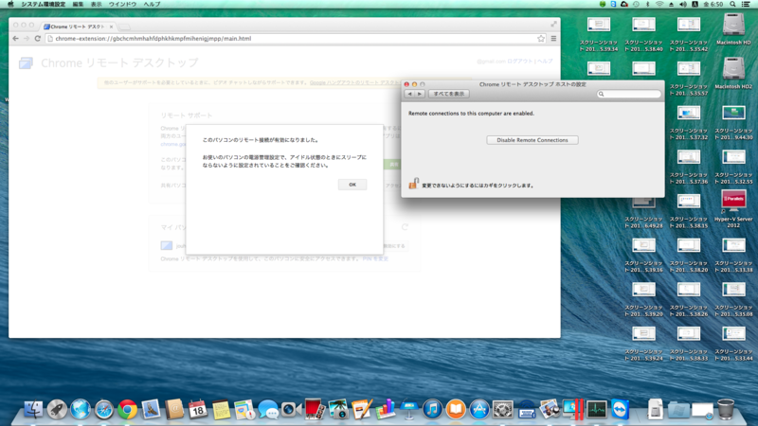Click Chrome's back navigation arrow

point(15,39)
